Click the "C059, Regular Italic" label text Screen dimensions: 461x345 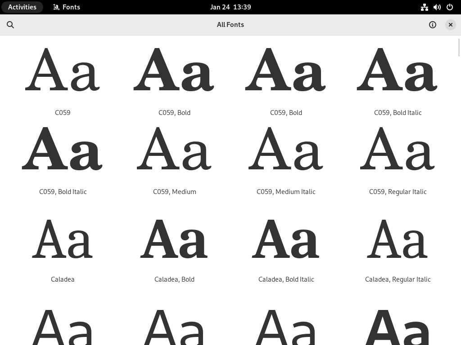[398, 192]
